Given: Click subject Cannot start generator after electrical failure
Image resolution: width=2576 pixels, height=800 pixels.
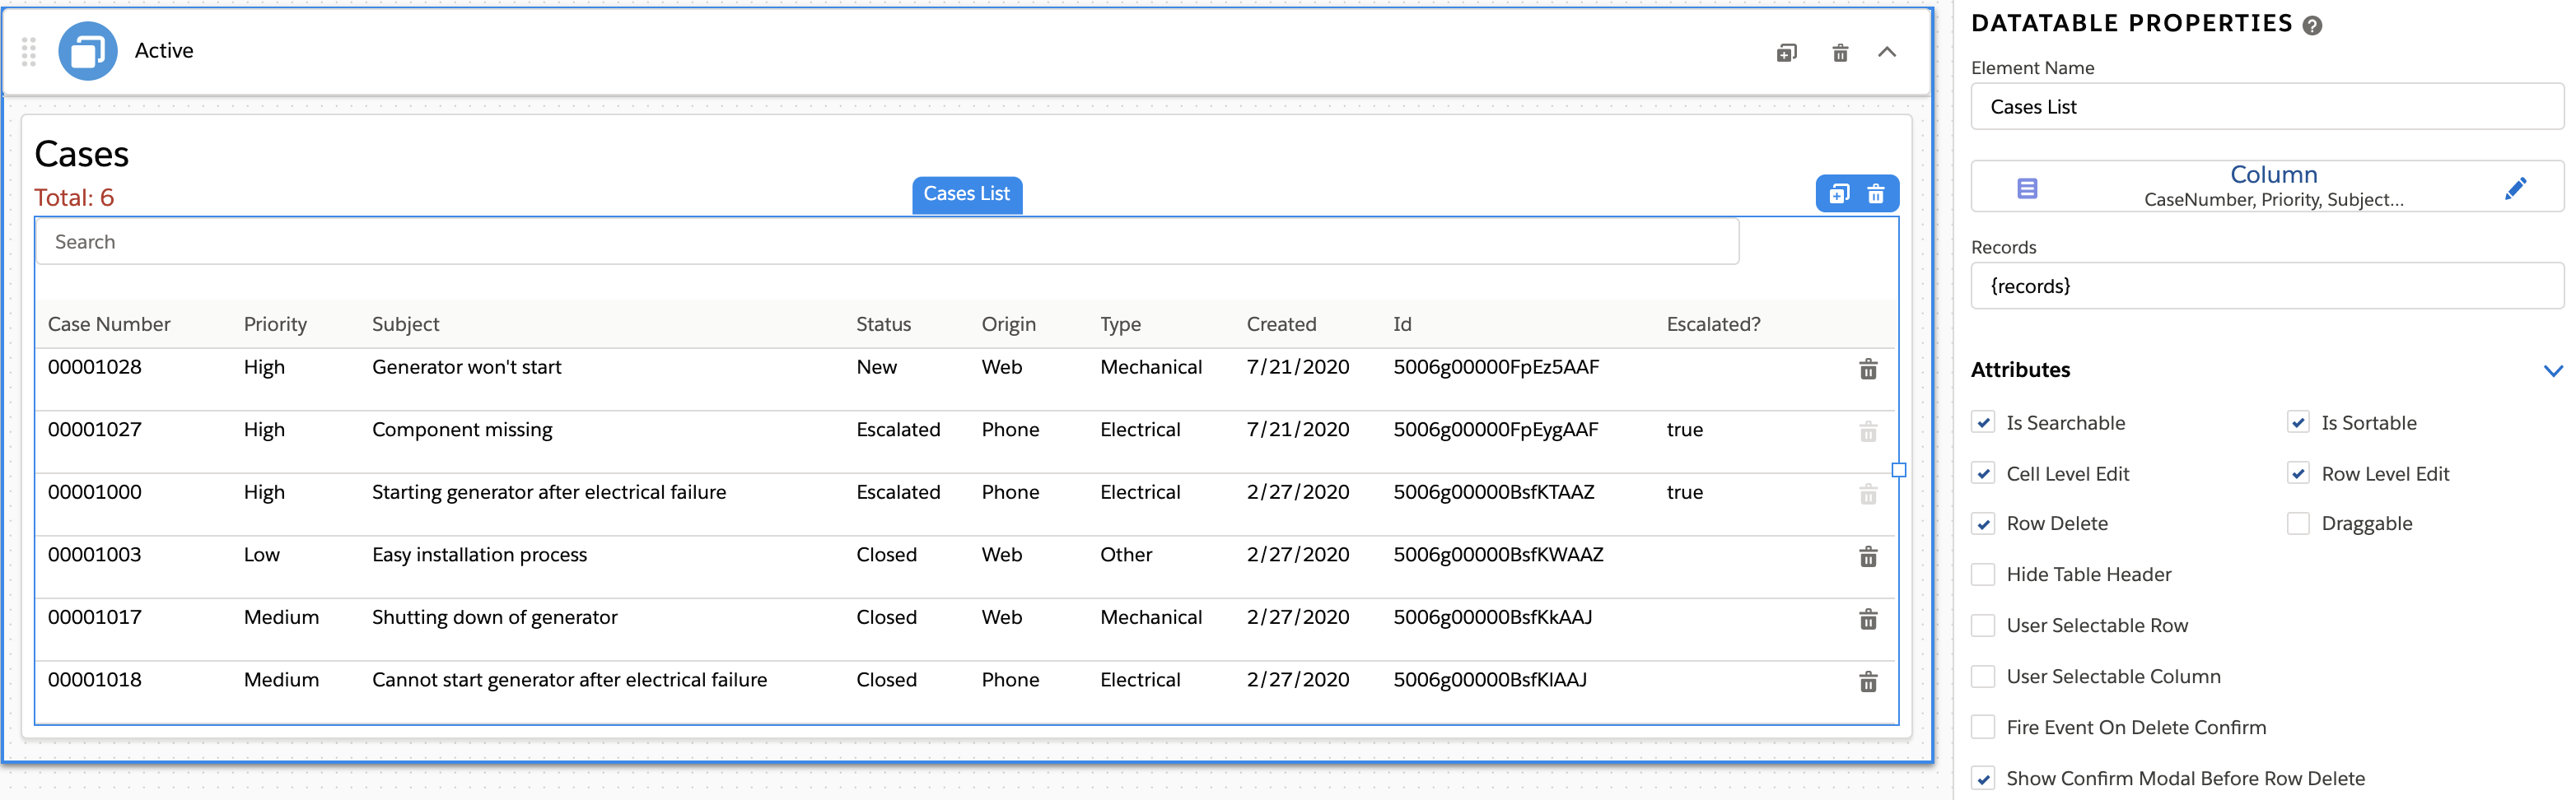Looking at the screenshot, I should click(569, 680).
